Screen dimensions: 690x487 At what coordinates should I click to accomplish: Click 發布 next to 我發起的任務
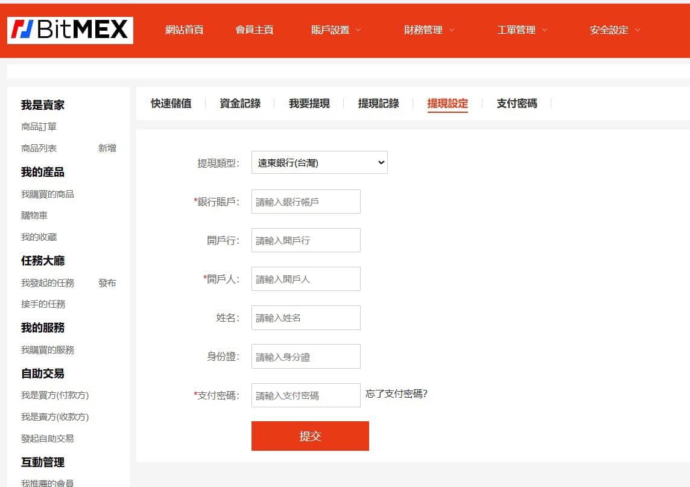[x=107, y=282]
